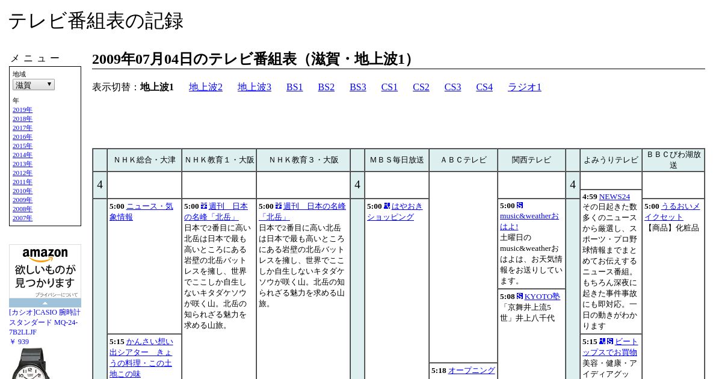The image size is (722, 379).
Task: Switch to CS1 listing
Action: [x=389, y=87]
